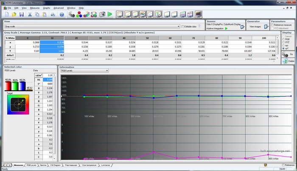Save using the floppy disk icon
297x171 pixels.
pyautogui.click(x=21, y=14)
